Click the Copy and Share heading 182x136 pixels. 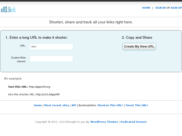[x=137, y=38]
